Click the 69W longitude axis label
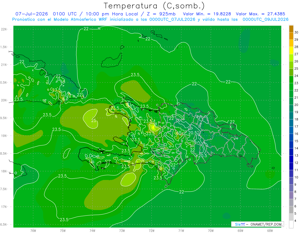The image size is (303, 234). tap(240, 230)
